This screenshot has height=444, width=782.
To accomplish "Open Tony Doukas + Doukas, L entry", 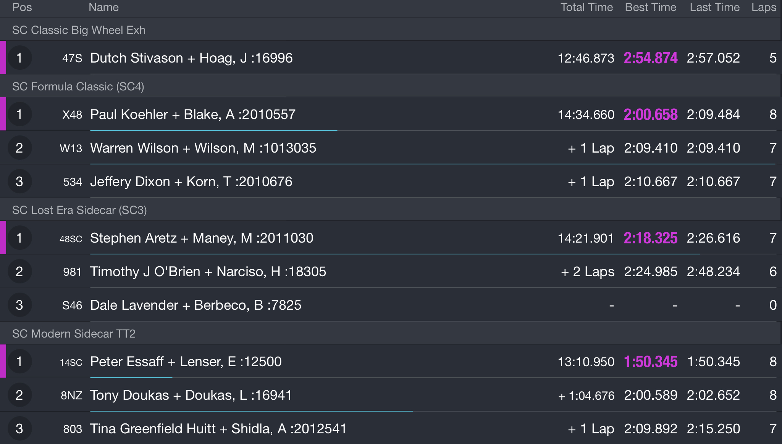I will pos(391,395).
